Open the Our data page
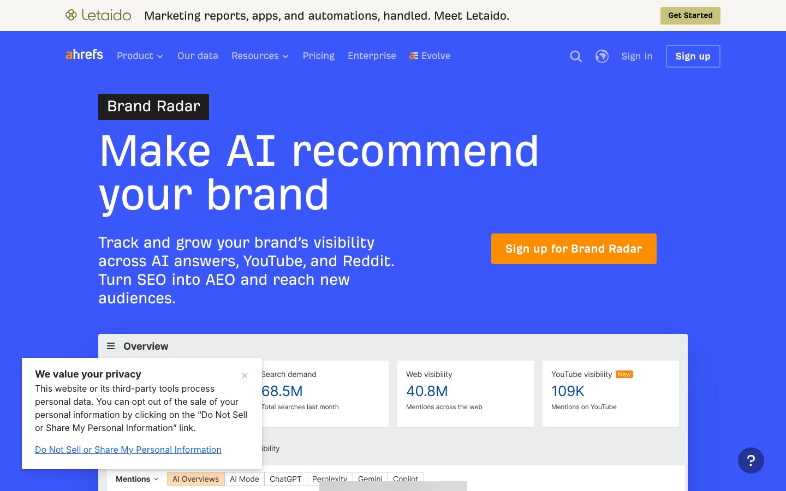Screen dimensions: 786x491 [198, 56]
